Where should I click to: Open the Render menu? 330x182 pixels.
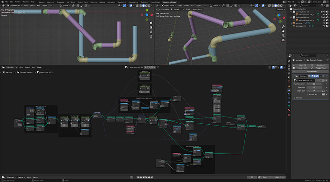(18, 2)
